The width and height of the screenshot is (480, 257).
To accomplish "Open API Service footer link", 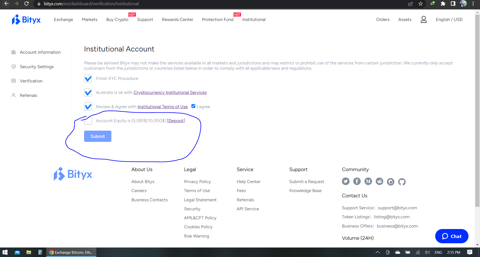I will 248,209.
